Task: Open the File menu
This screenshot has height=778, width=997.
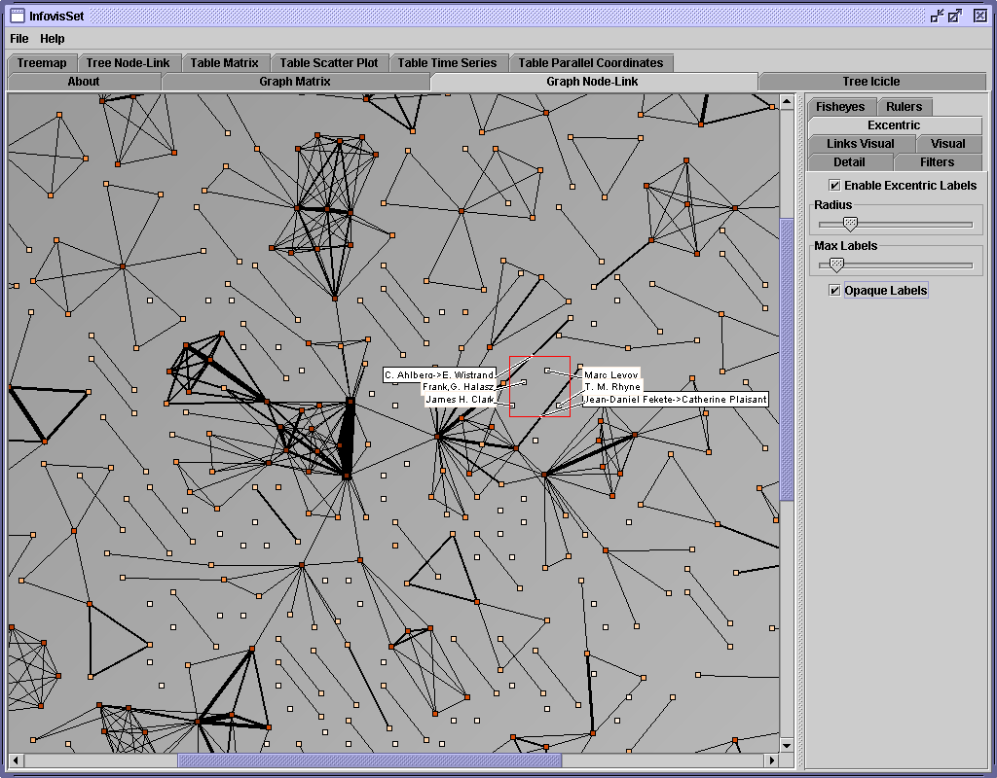Action: point(19,39)
